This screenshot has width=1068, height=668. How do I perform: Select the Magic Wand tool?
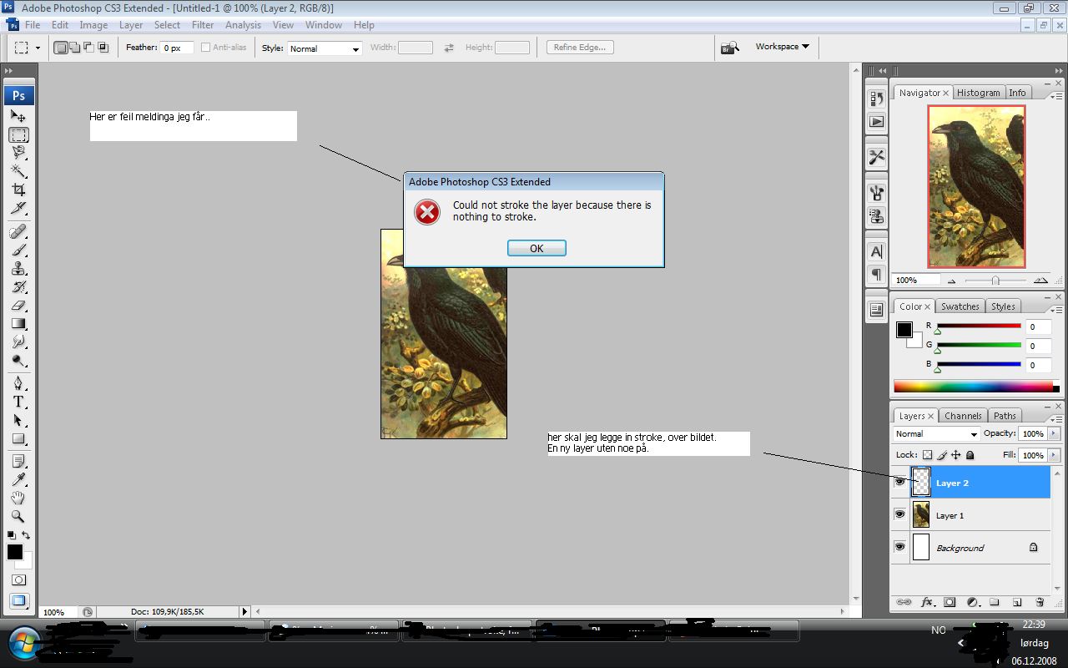[x=18, y=170]
